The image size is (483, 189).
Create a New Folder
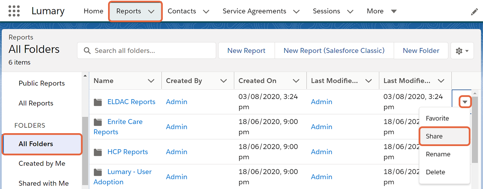[421, 51]
